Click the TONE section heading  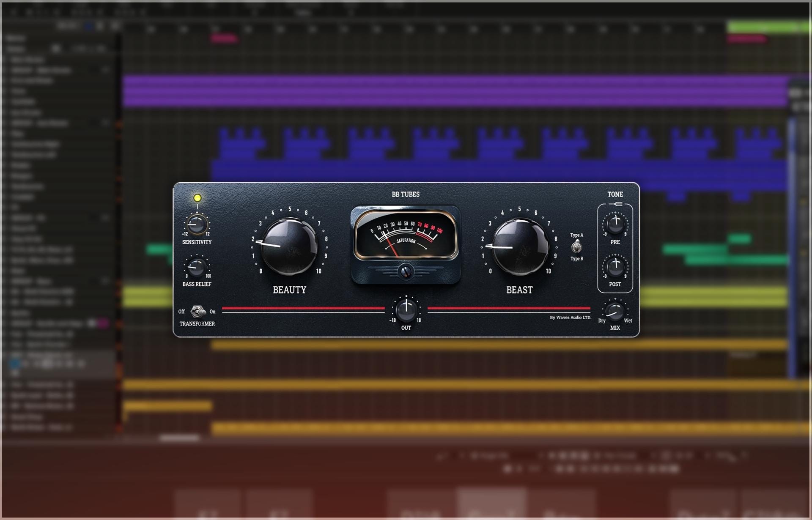tap(615, 194)
